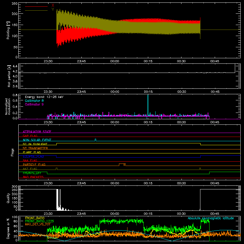
Task: Click the 4.4 value on the roll period axis
Action: tap(15, 66)
